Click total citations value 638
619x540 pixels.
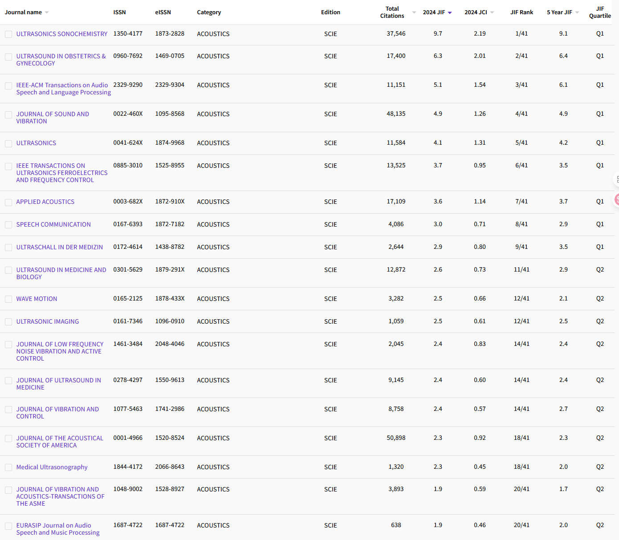396,525
